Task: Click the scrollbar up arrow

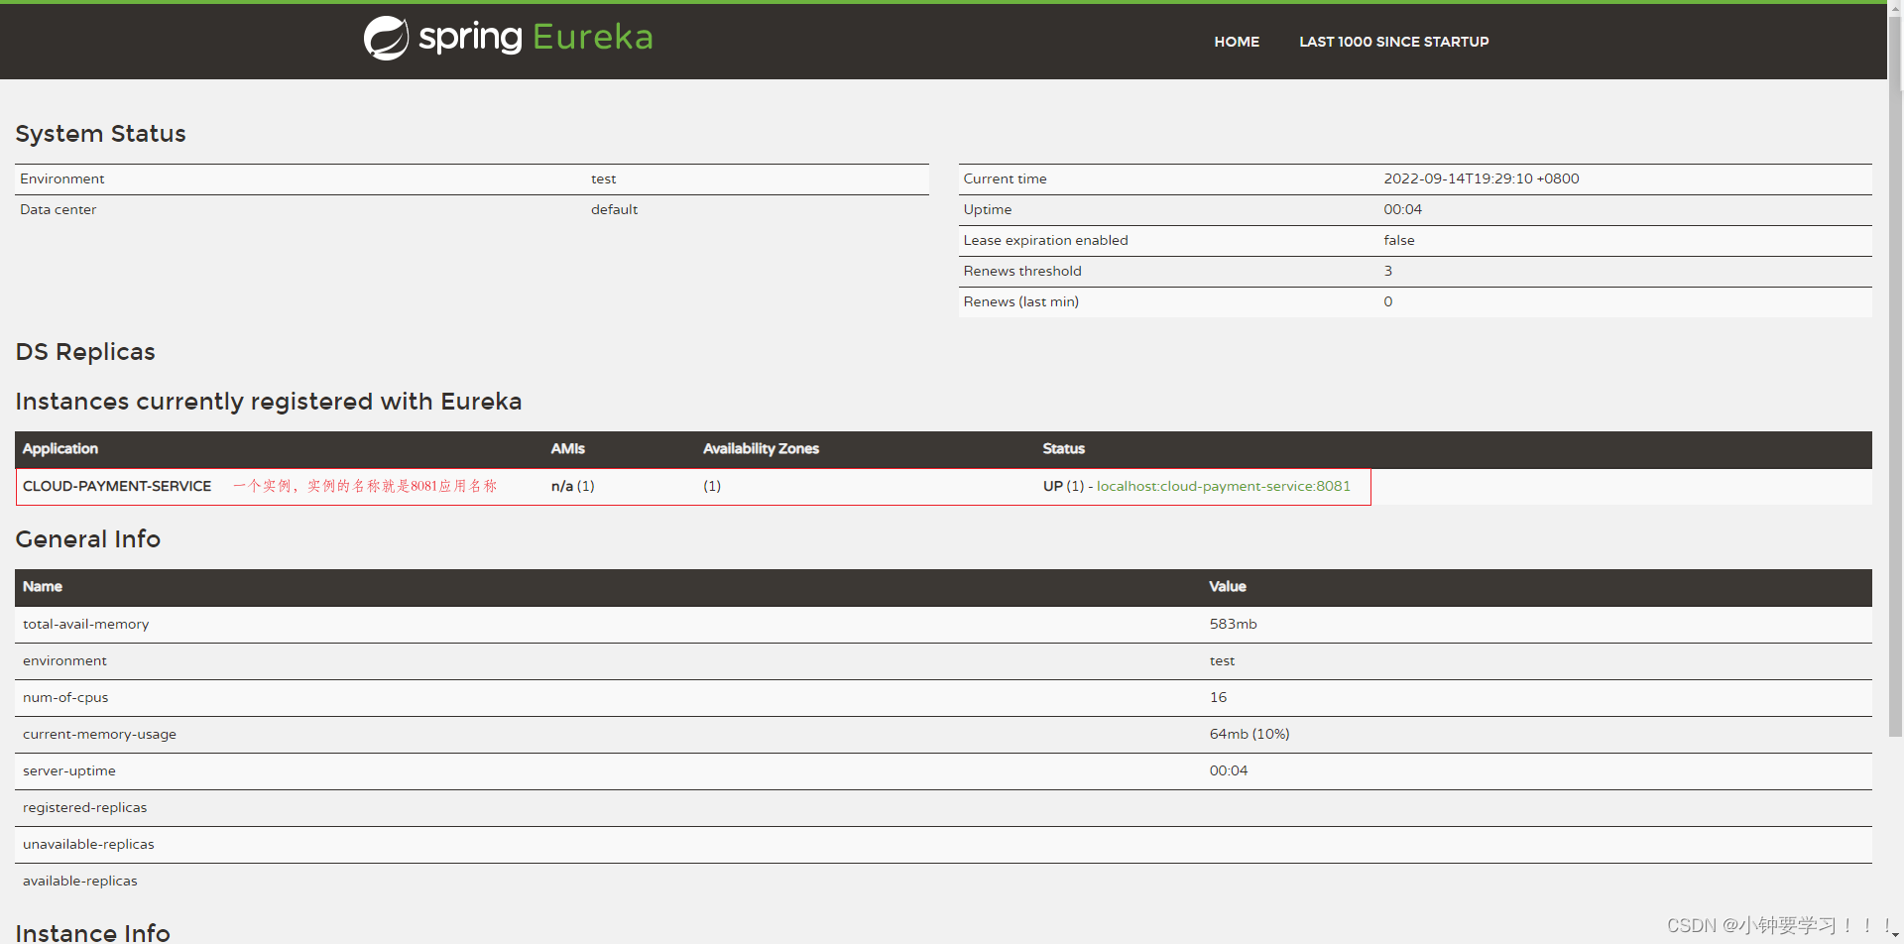Action: [x=1895, y=8]
